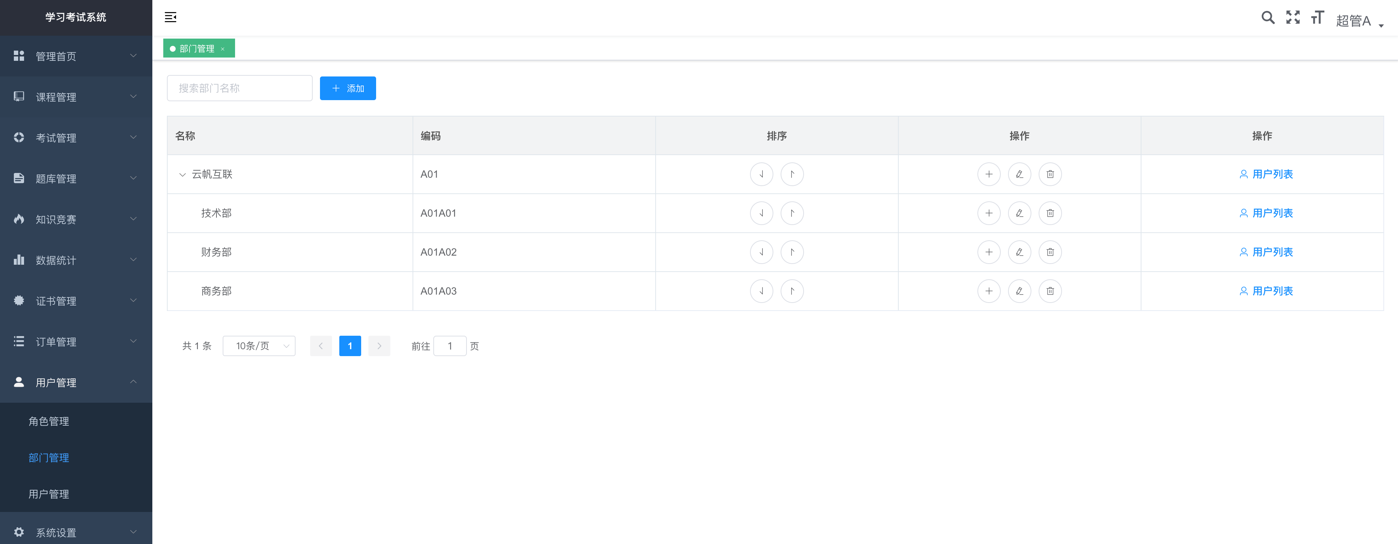This screenshot has height=544, width=1398.
Task: Expand the 证书管理 menu
Action: click(x=76, y=301)
